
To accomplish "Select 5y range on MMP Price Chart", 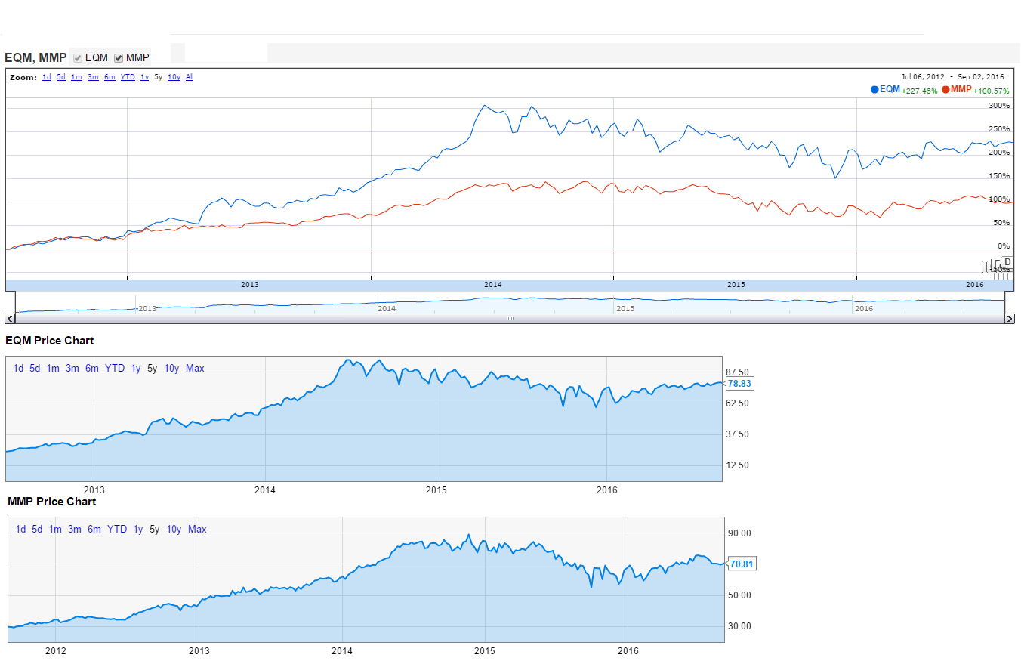I will 155,530.
